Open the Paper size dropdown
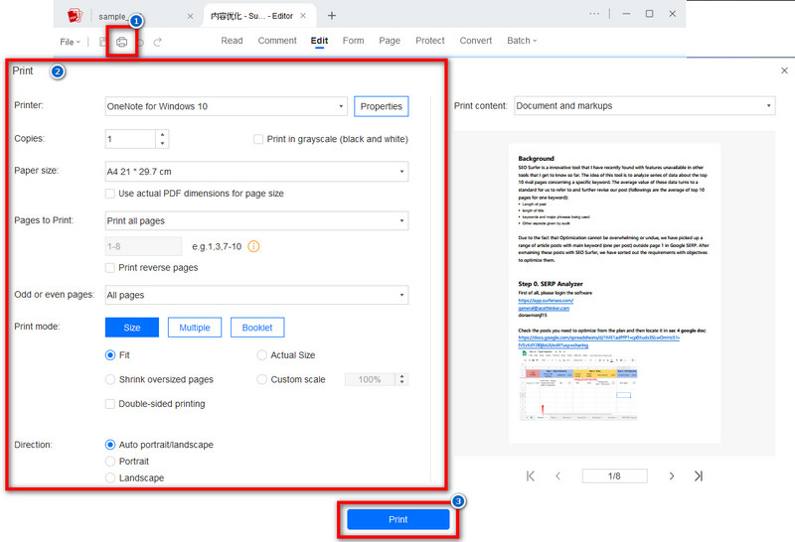 point(256,172)
